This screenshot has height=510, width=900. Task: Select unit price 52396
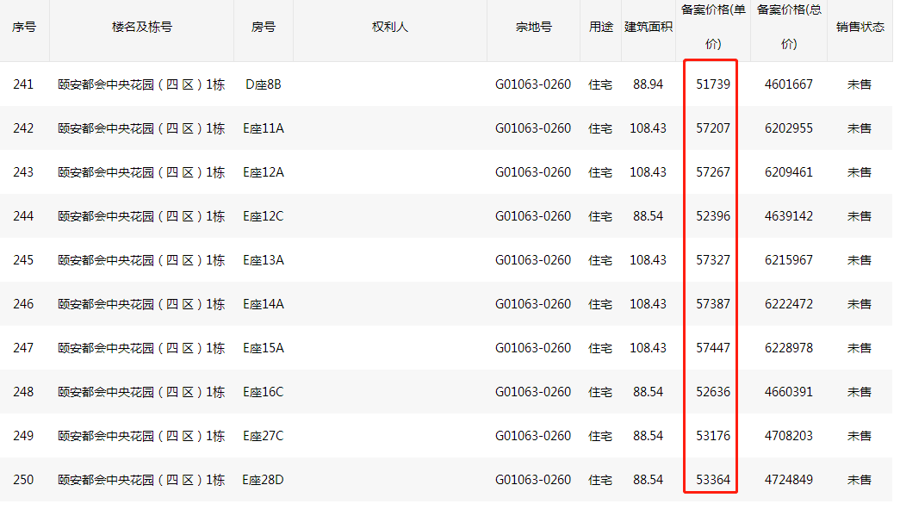713,216
